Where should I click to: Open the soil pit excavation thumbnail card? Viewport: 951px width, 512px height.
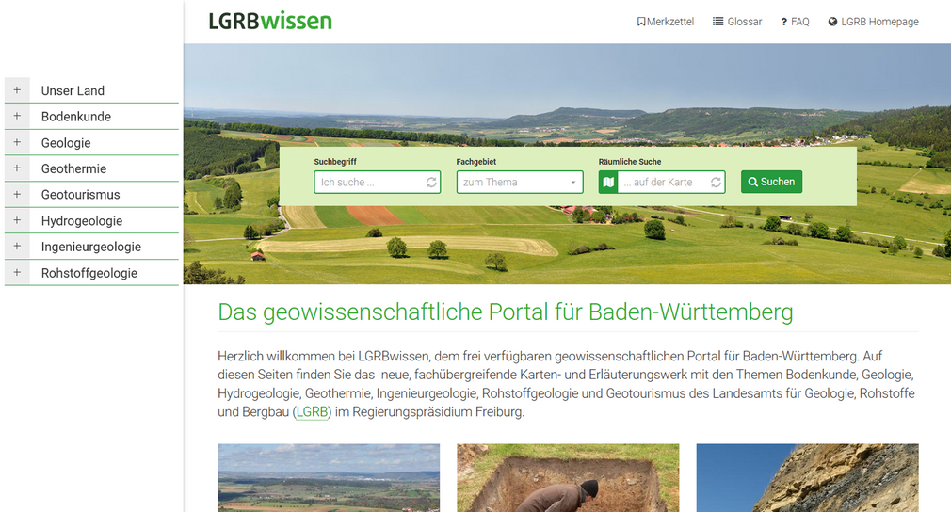[568, 478]
